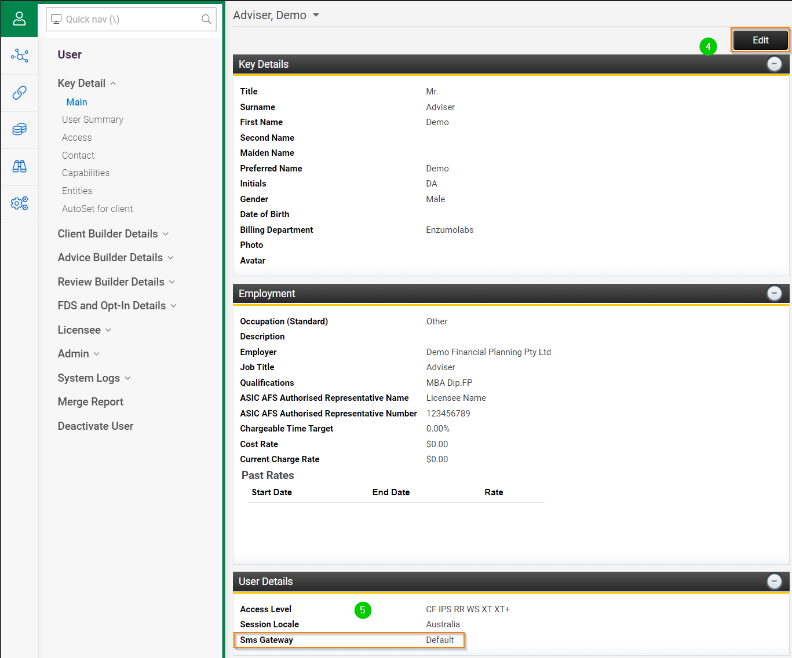Click the Edit button
The height and width of the screenshot is (658, 792).
(x=760, y=40)
